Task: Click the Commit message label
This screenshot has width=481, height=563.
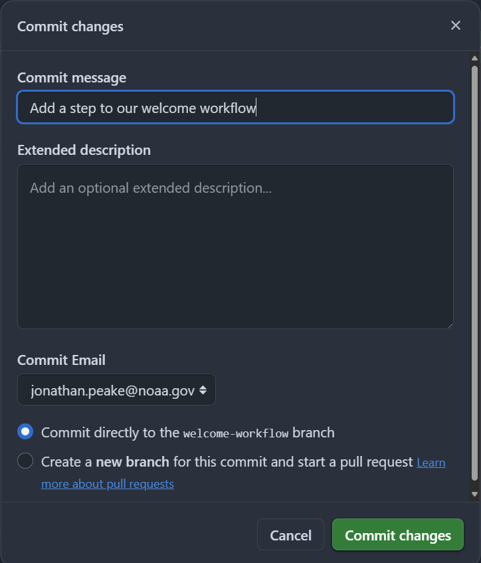Action: (72, 78)
